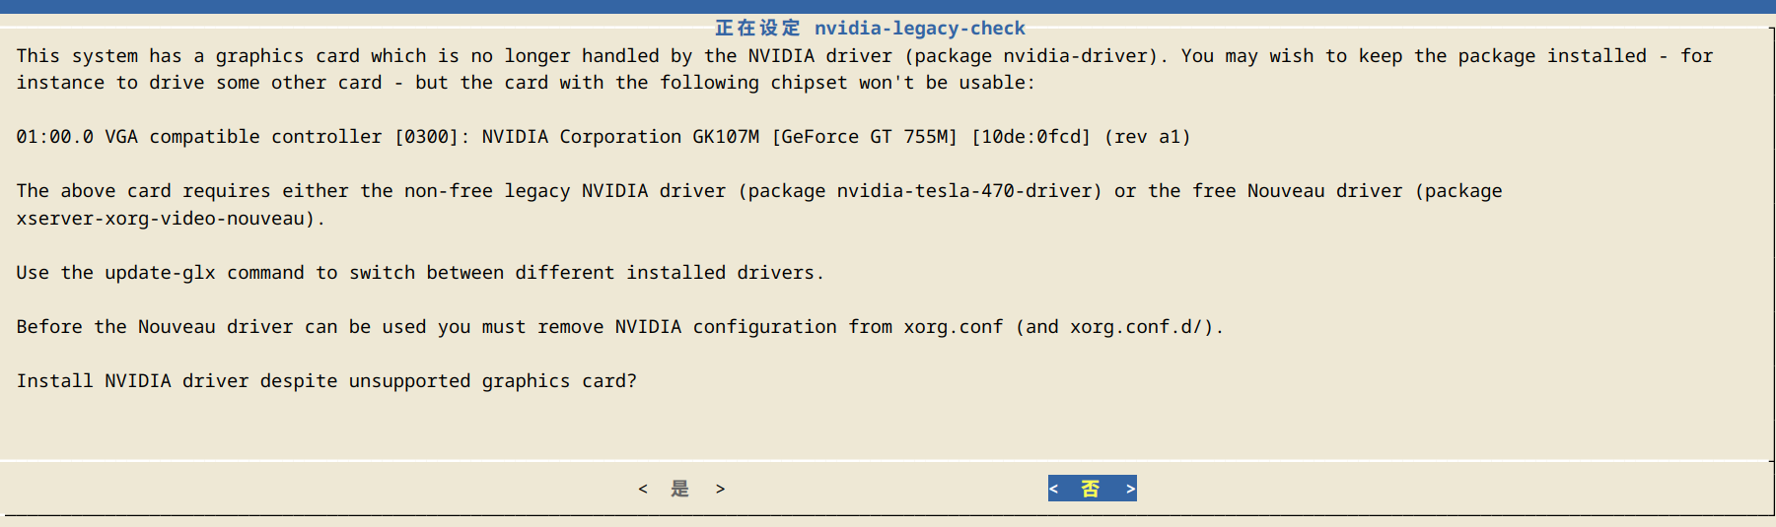Click the PCI address 01:00.0
1776x527 pixels.
(x=54, y=137)
